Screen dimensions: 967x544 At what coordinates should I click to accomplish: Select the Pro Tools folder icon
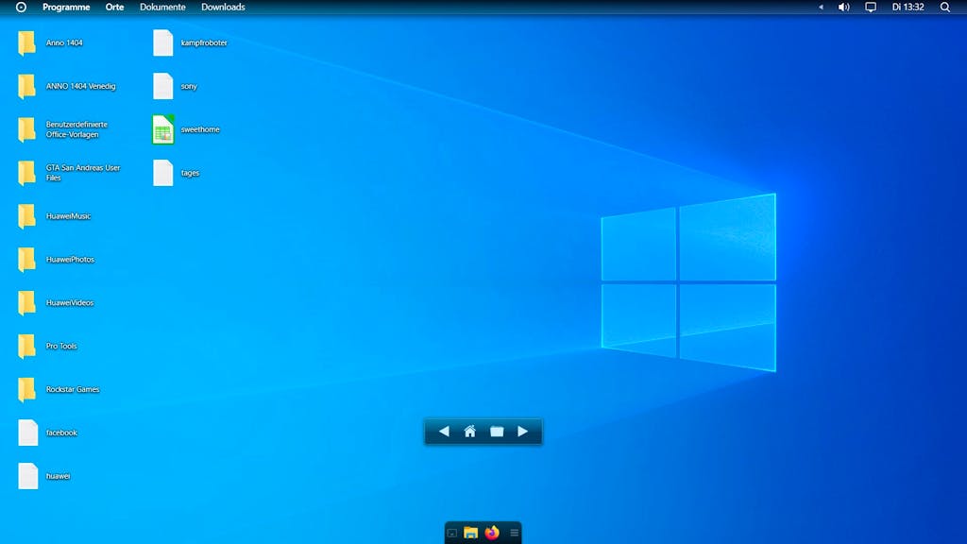point(26,346)
